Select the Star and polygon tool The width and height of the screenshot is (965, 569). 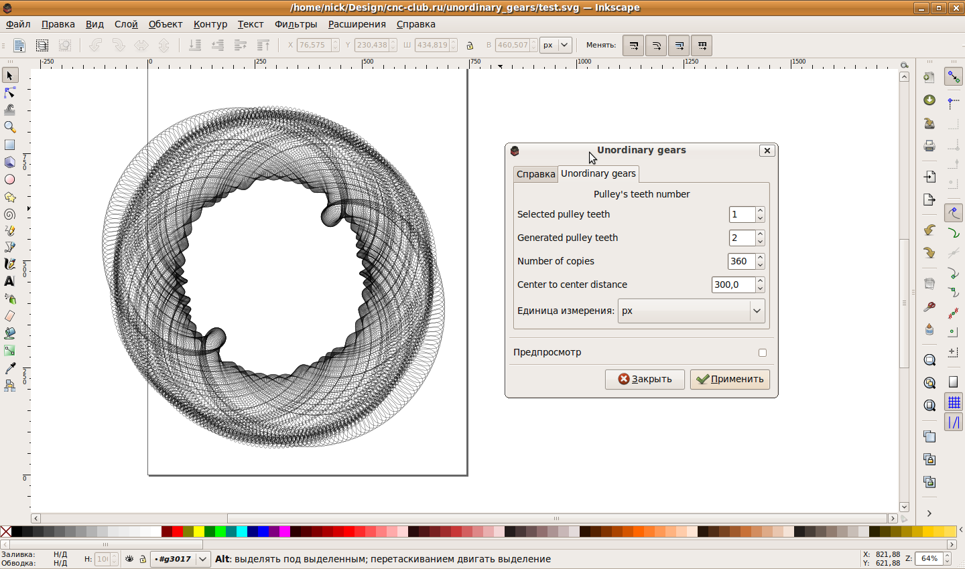tap(9, 197)
